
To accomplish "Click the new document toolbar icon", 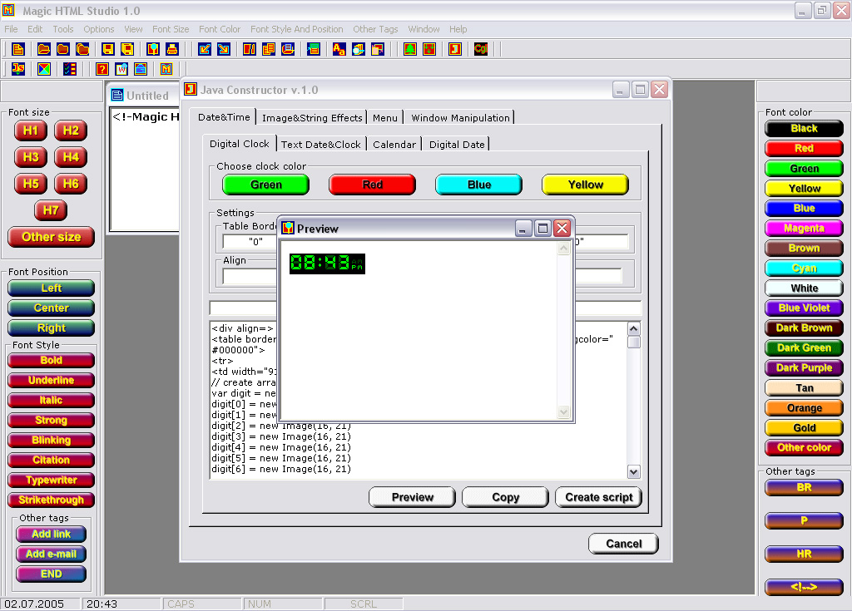I will (x=18, y=49).
